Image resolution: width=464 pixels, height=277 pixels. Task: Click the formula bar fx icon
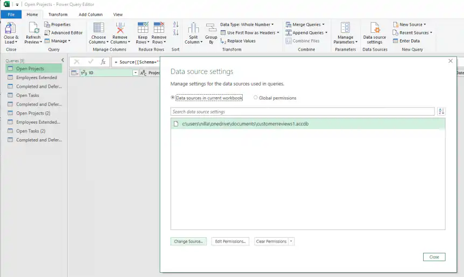tap(103, 62)
